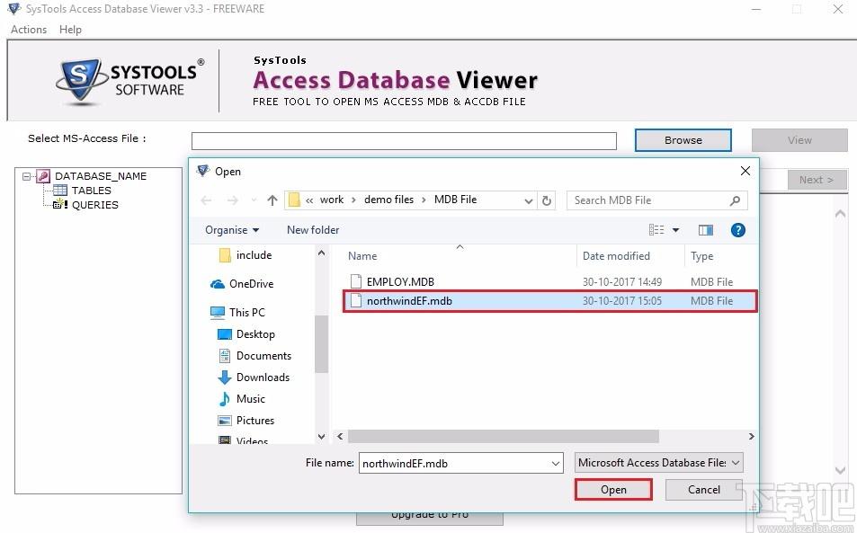Click the File name text field
Image resolution: width=857 pixels, height=533 pixels.
[x=460, y=464]
